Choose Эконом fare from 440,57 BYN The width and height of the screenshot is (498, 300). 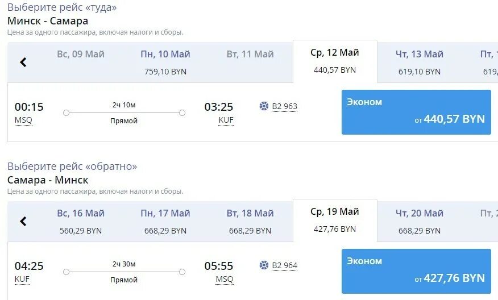pyautogui.click(x=416, y=112)
